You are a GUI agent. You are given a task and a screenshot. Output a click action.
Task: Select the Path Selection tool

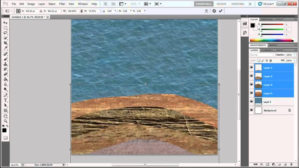tap(5, 105)
